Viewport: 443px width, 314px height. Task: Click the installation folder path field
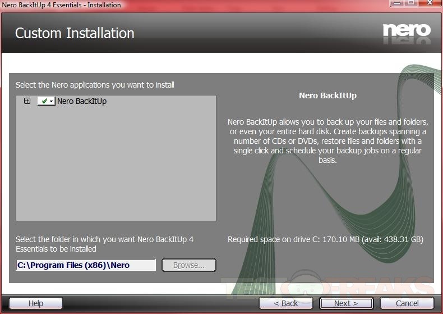86,265
